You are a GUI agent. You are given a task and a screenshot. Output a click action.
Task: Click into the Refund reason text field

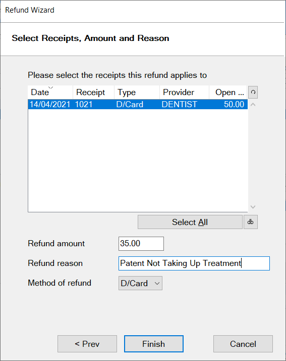pos(194,263)
